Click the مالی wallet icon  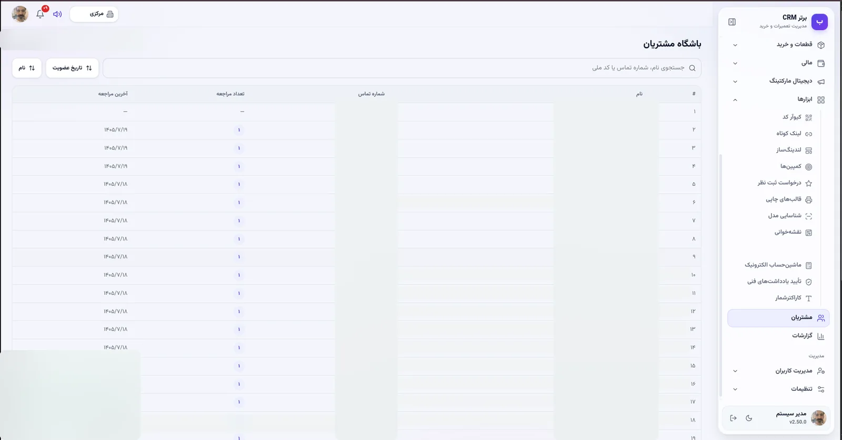pos(821,63)
